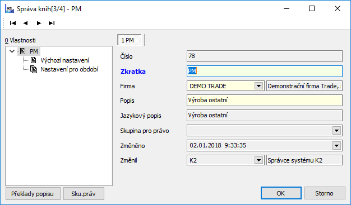Click the Sku.práv button

point(84,194)
